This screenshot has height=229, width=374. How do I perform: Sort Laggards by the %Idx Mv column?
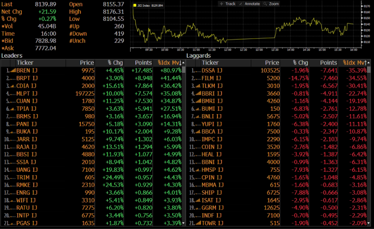click(x=354, y=63)
